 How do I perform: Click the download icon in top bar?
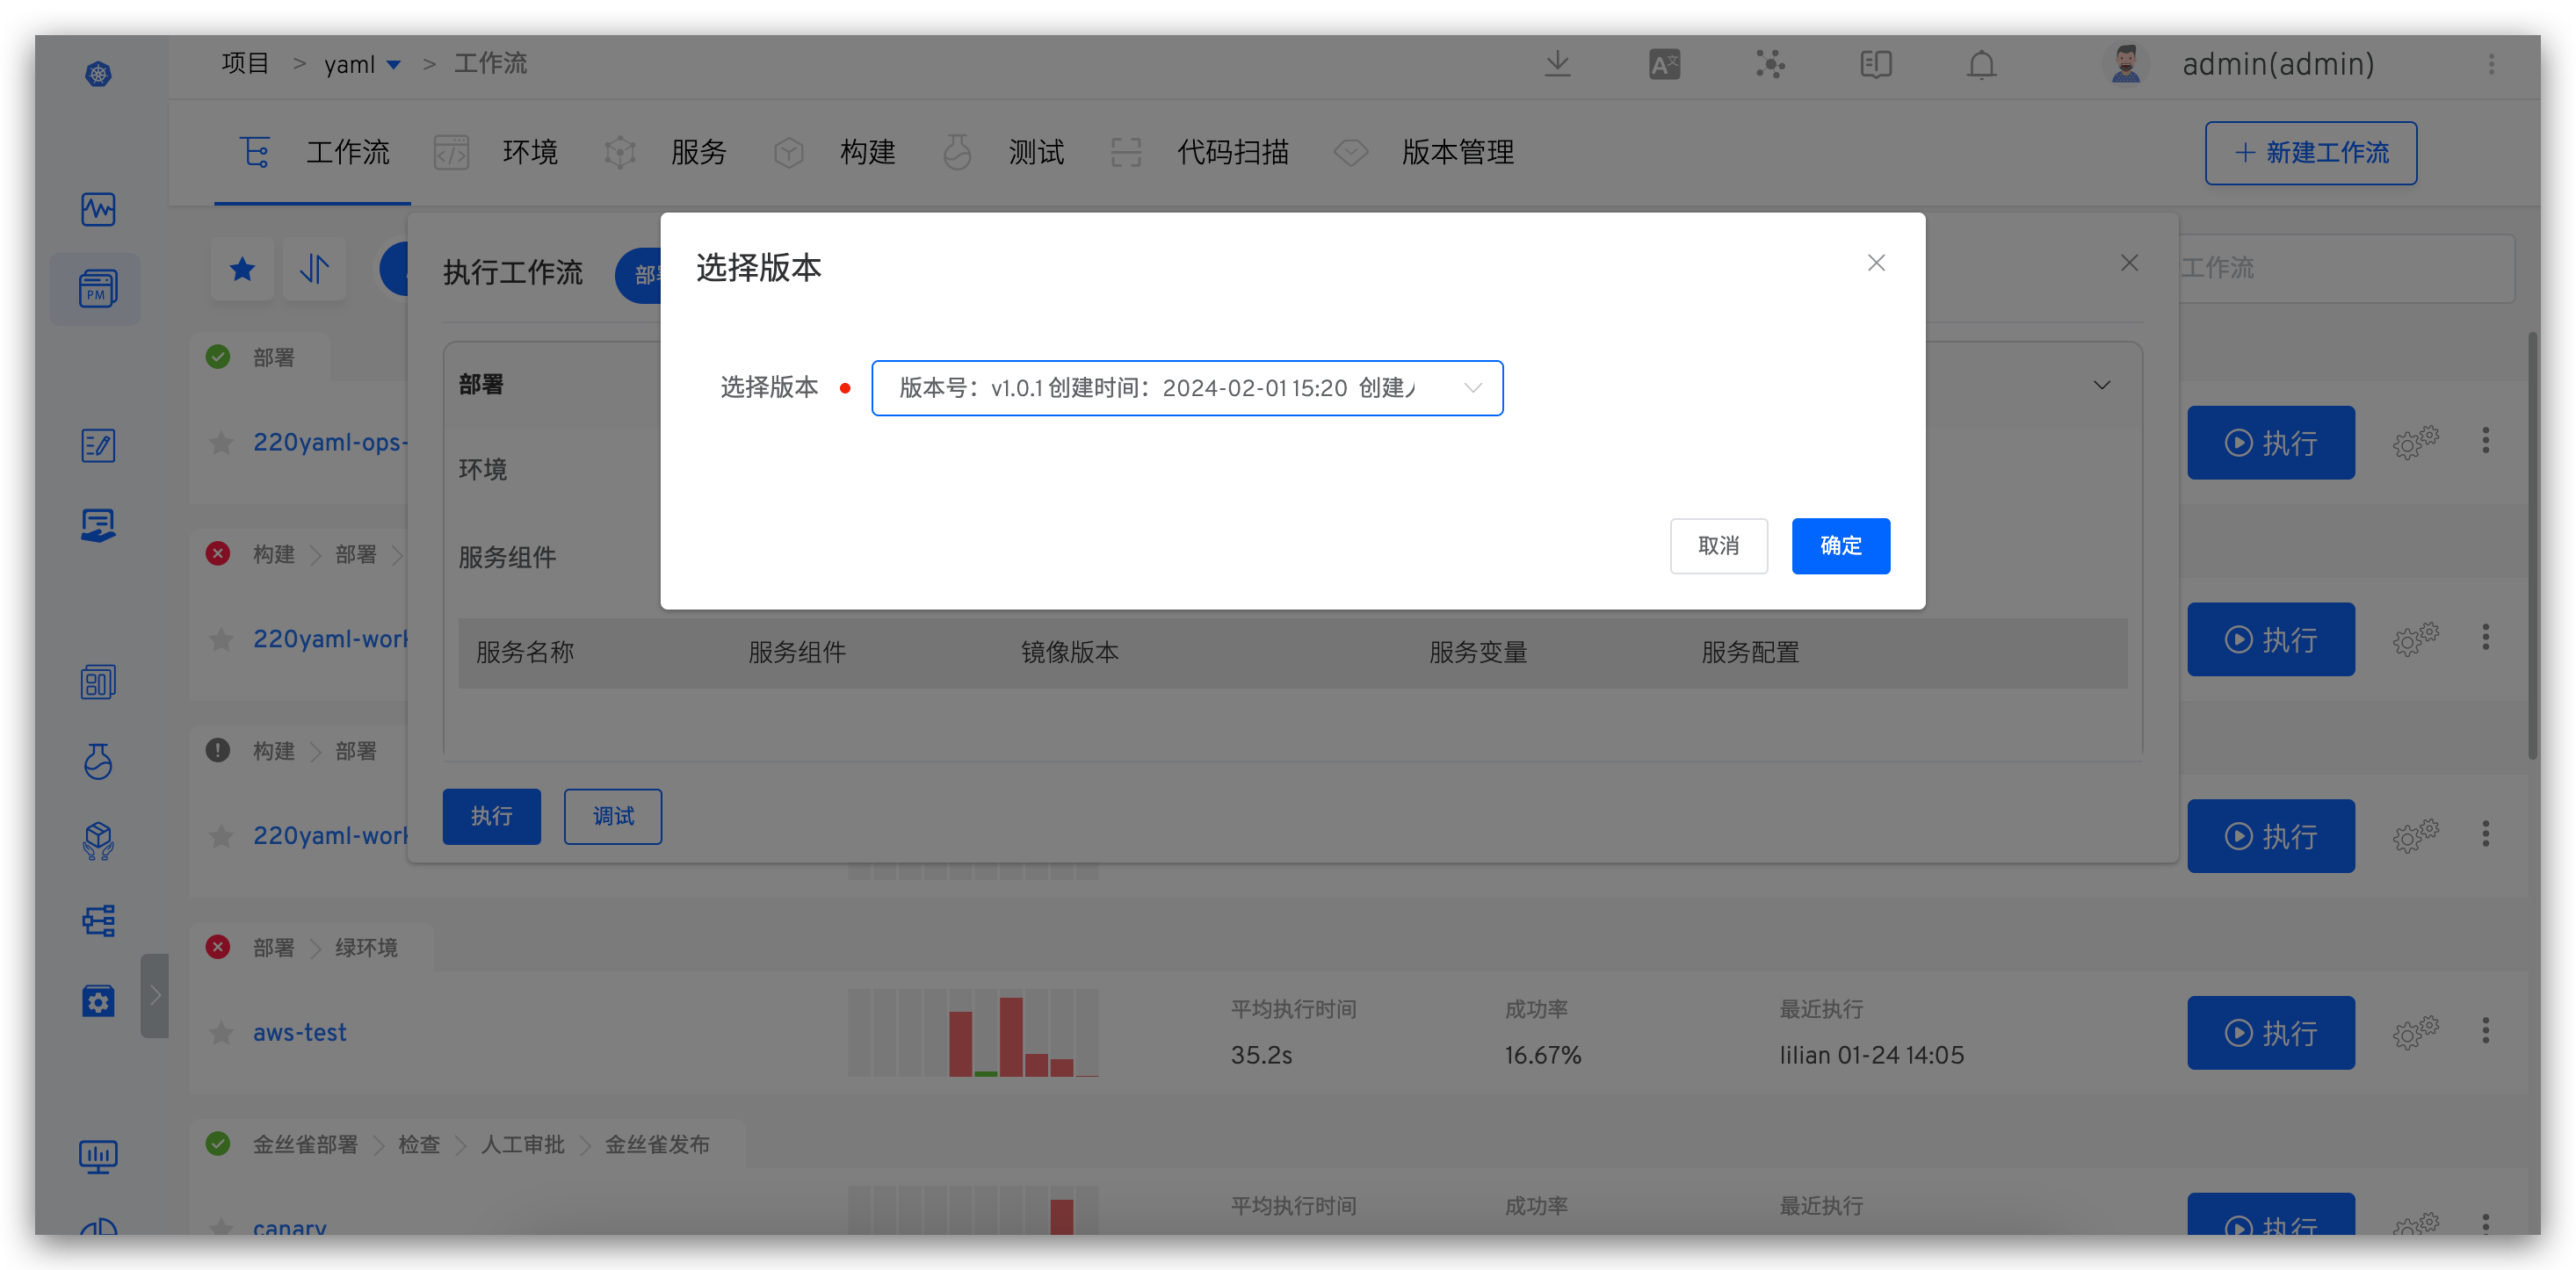[x=1557, y=65]
